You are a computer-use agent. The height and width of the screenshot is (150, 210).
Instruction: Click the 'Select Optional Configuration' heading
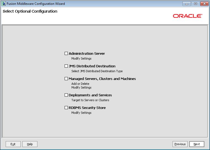tap(30, 11)
